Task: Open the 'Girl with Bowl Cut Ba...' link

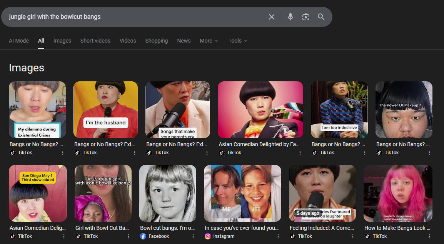Action: click(x=102, y=228)
